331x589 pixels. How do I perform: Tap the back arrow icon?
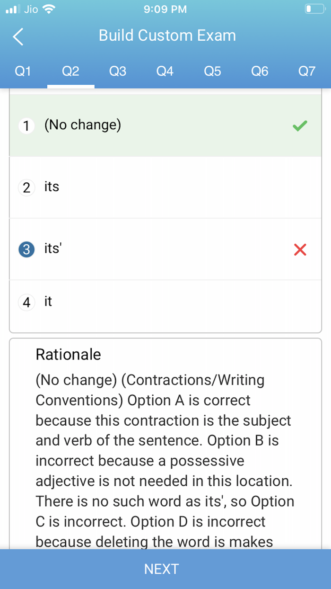point(18,36)
